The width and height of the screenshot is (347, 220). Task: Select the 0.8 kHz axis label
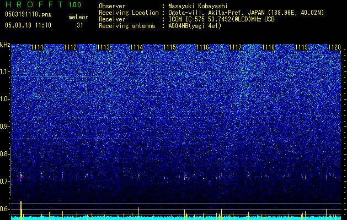(x=5, y=154)
